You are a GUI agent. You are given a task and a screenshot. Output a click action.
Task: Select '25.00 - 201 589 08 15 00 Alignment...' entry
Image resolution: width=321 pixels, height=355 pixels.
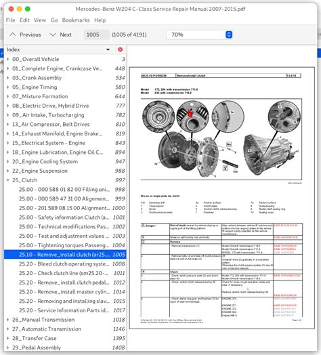65,208
